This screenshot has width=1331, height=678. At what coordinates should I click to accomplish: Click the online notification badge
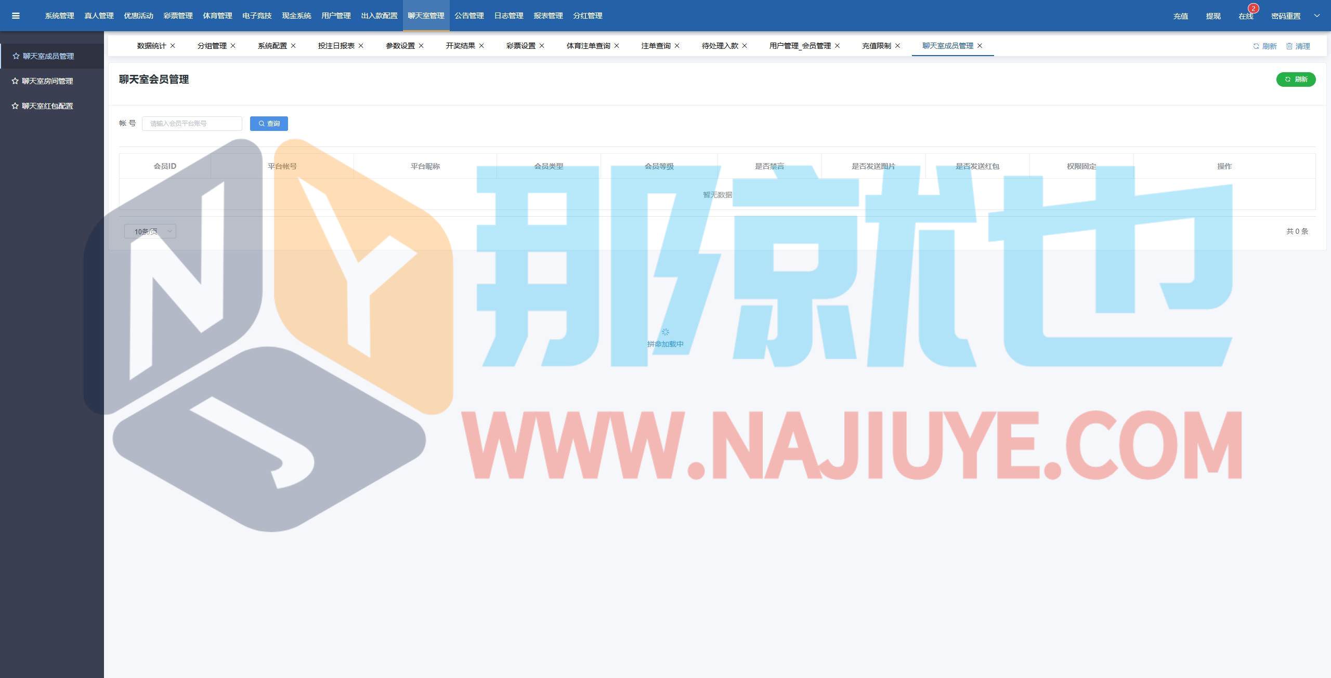1253,9
